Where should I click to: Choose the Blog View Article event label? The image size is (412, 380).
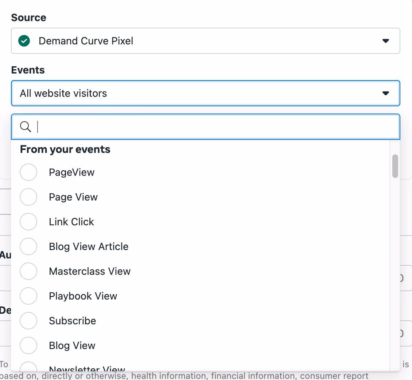coord(89,246)
